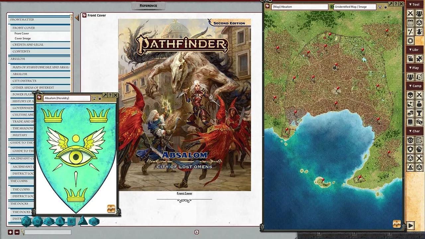
Task: Roll the d10 die
Action: point(49,221)
